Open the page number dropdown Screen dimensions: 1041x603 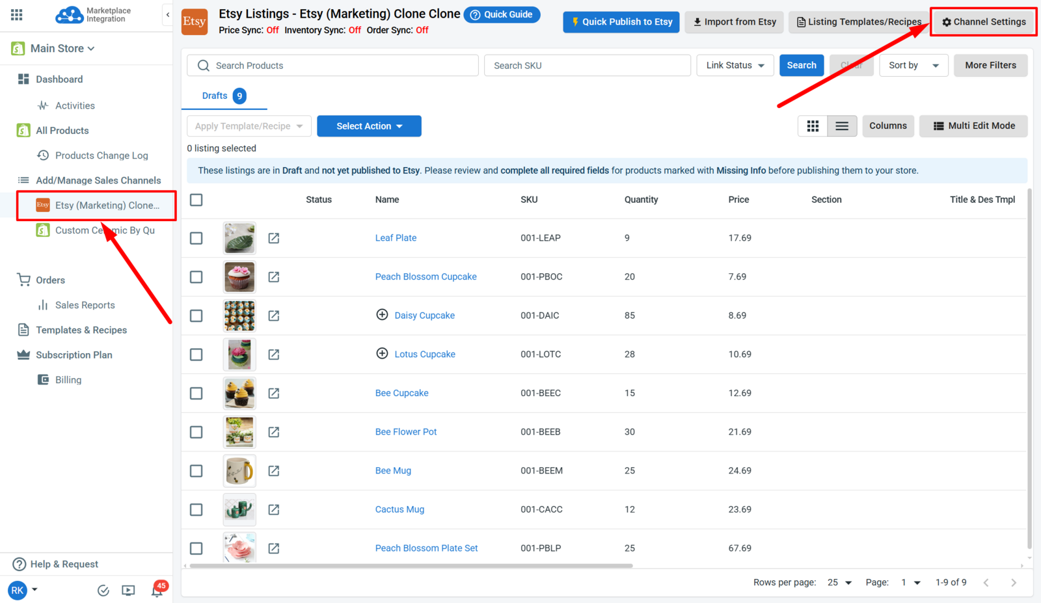(x=910, y=583)
